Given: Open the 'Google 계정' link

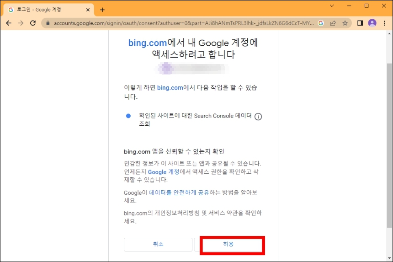Looking at the screenshot, I should [x=164, y=172].
